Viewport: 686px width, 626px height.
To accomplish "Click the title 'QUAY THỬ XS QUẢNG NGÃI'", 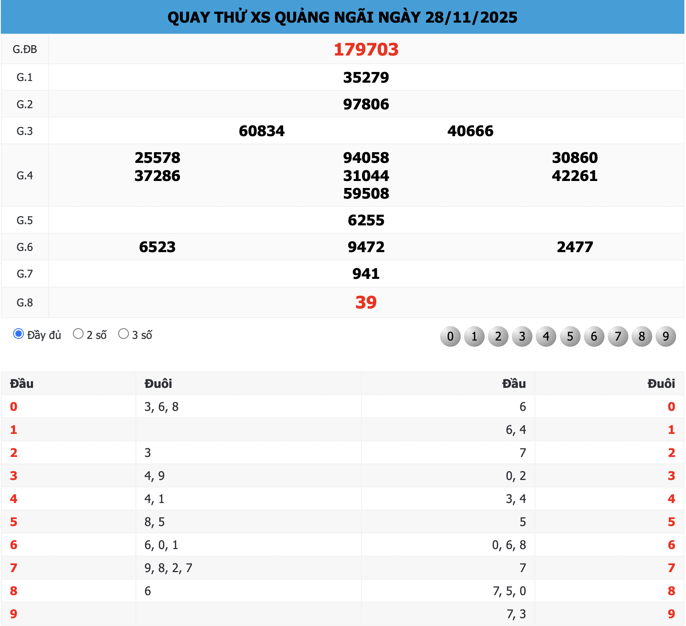I will point(271,17).
